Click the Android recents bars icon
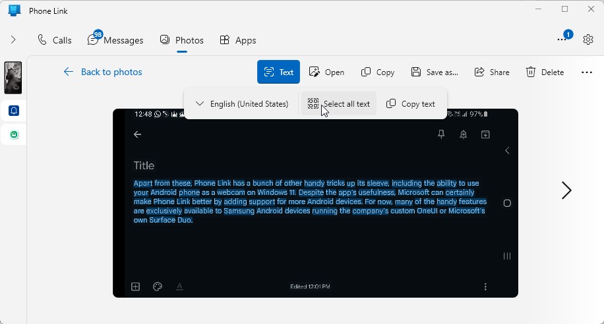The height and width of the screenshot is (324, 604). click(507, 256)
